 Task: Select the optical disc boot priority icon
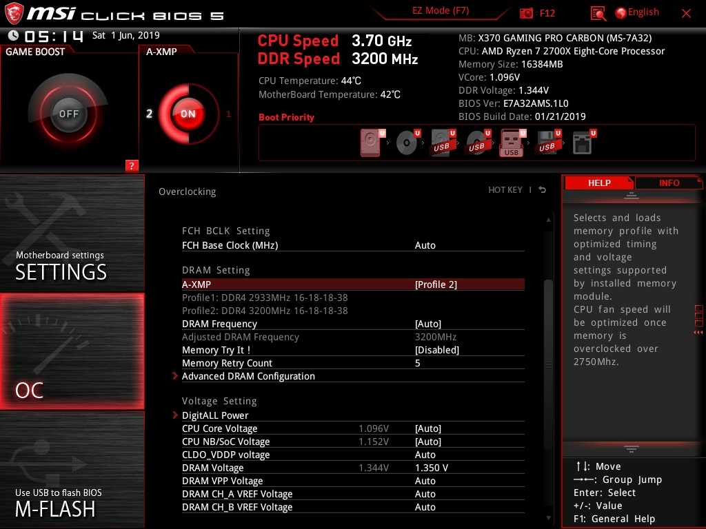[x=407, y=143]
